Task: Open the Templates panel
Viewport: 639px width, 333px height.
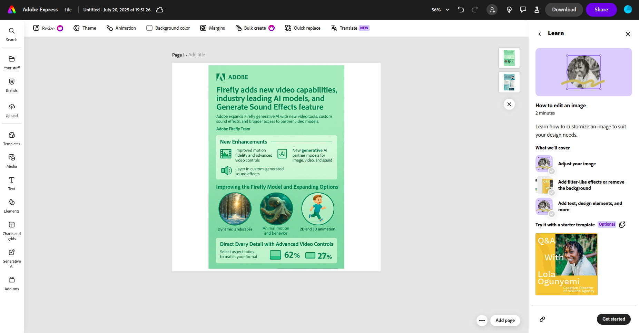Action: [x=12, y=139]
